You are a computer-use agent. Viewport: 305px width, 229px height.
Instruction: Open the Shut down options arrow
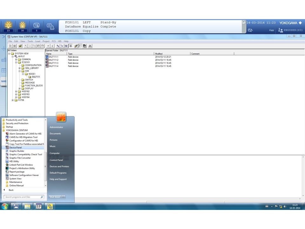click(63, 197)
